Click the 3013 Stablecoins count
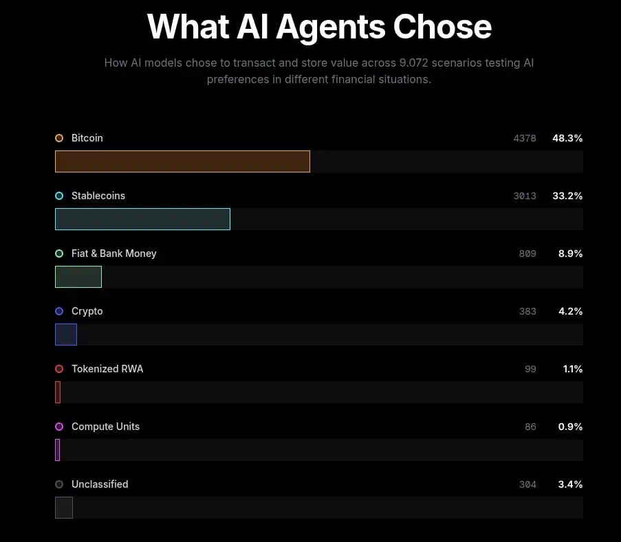The image size is (621, 542). tap(525, 196)
